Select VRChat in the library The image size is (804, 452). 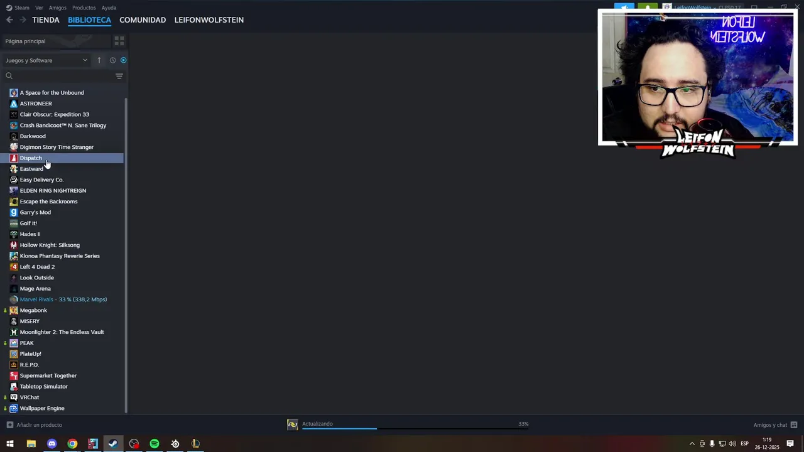[x=30, y=397]
